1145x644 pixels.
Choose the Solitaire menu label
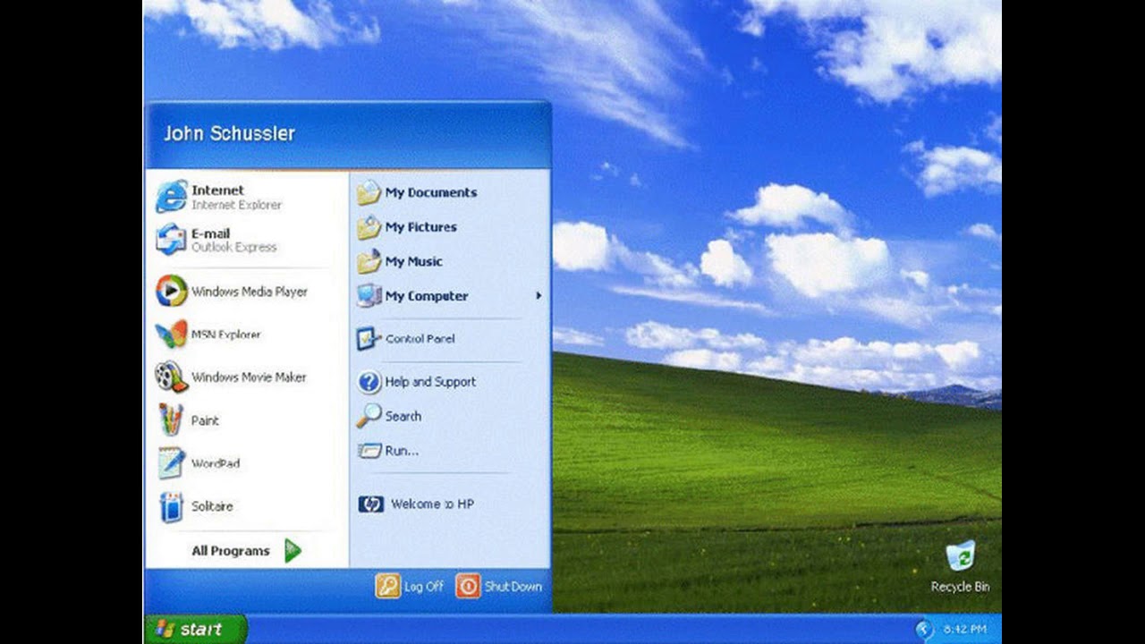(212, 506)
